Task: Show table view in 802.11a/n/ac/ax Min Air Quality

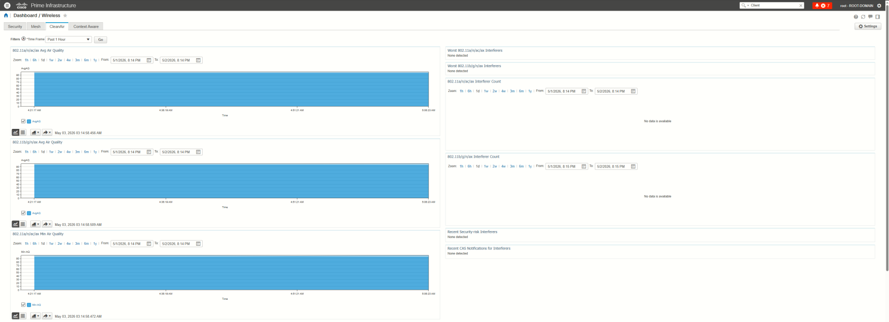Action: click(x=23, y=316)
